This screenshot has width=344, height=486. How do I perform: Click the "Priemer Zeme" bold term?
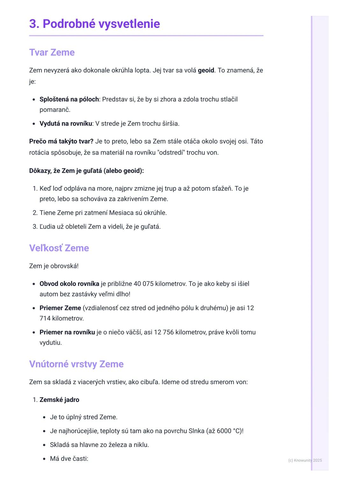(60, 308)
